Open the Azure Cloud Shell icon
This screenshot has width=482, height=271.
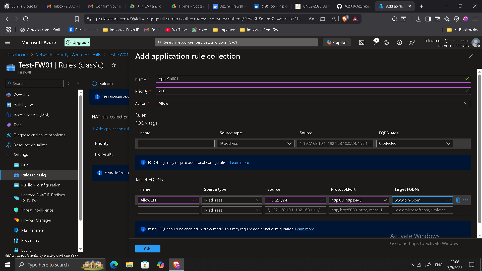point(361,42)
